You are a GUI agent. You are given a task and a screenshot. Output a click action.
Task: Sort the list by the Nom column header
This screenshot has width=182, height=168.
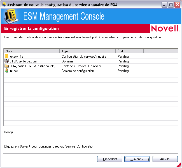tap(32, 51)
